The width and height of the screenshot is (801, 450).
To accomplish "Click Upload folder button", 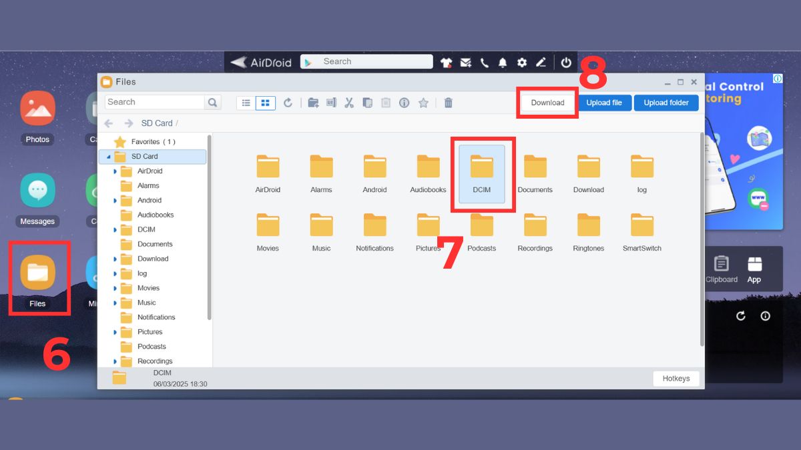I will [x=666, y=103].
